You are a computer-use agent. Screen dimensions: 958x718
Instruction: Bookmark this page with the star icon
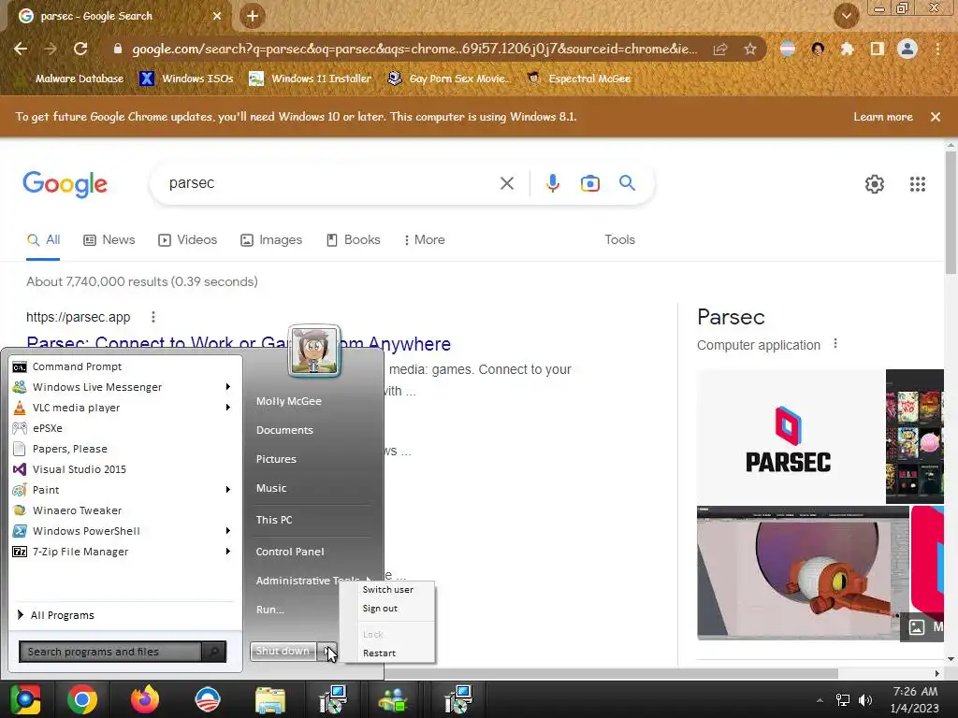coord(749,49)
